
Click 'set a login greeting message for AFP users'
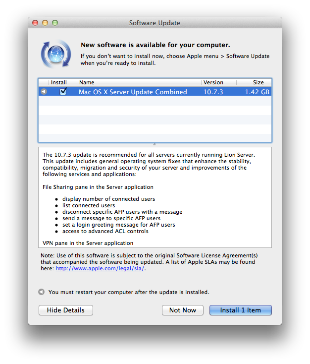(118, 225)
